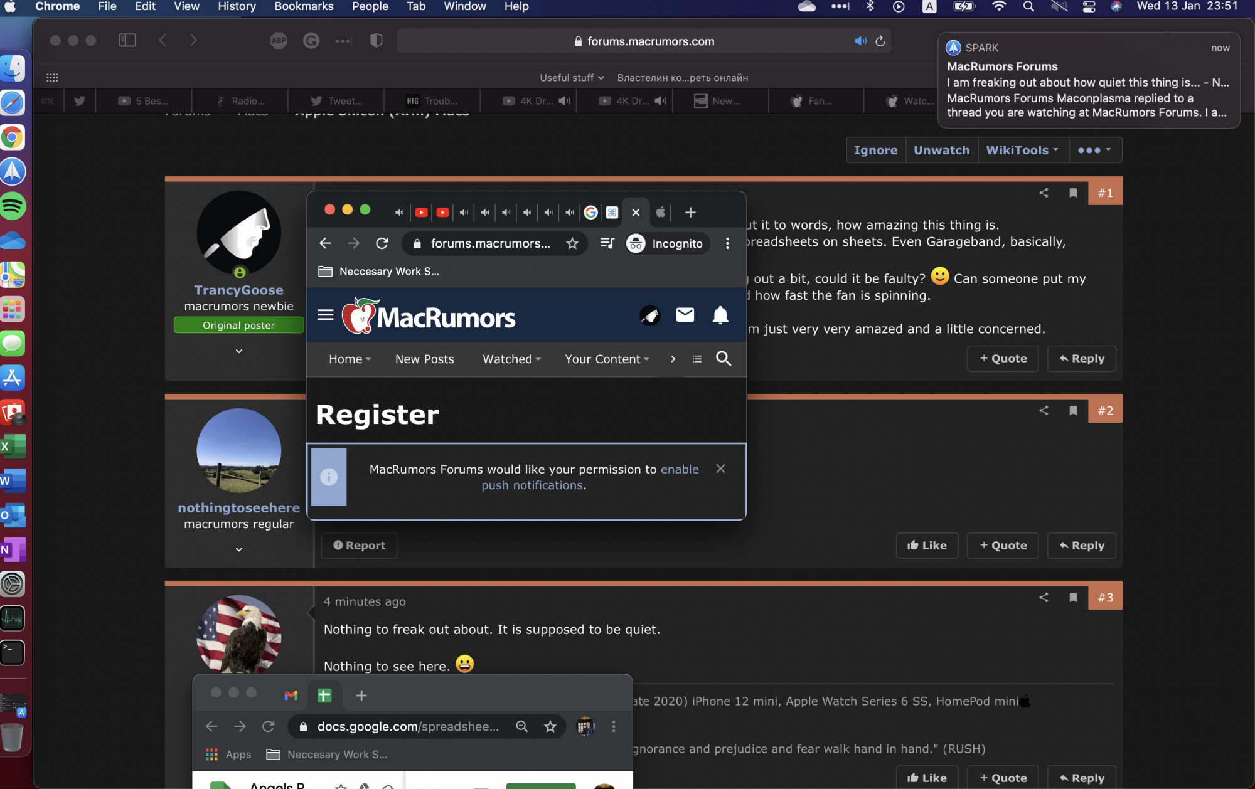Screen dimensions: 1255x789
Task: Share post #1 via share icon
Action: click(1044, 193)
